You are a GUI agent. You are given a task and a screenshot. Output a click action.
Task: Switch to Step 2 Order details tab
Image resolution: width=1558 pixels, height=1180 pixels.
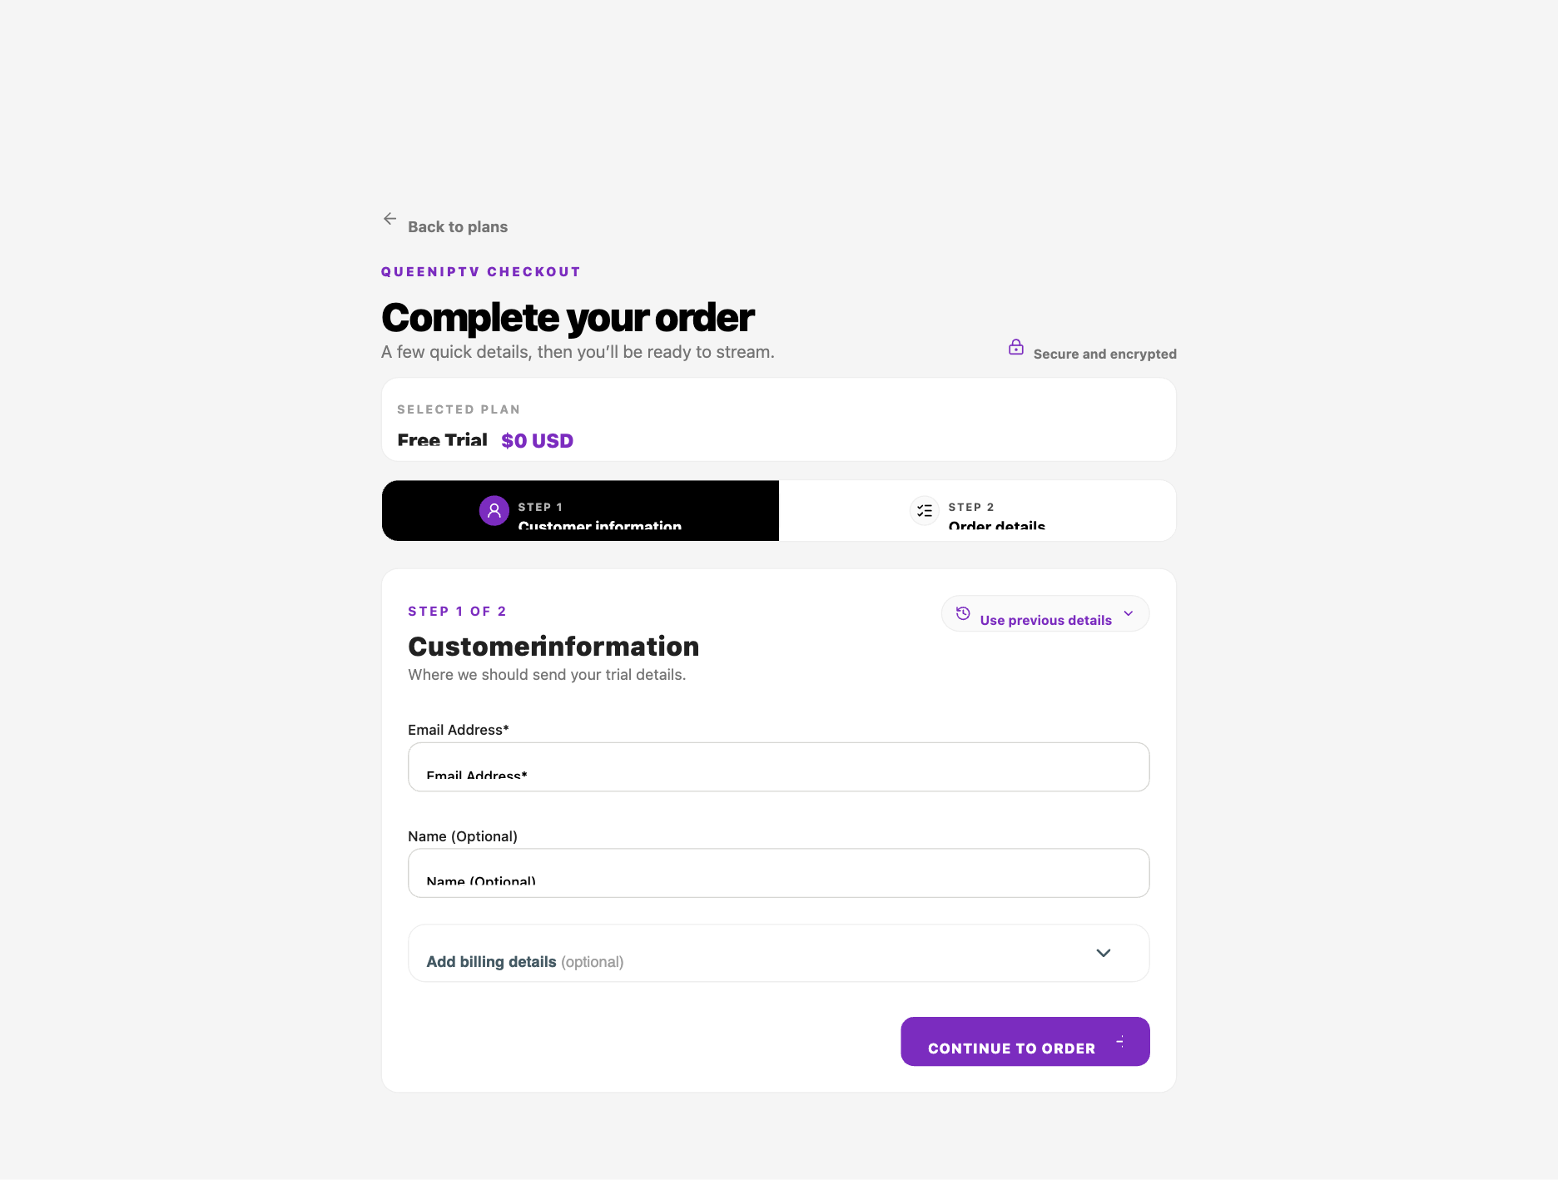[977, 510]
